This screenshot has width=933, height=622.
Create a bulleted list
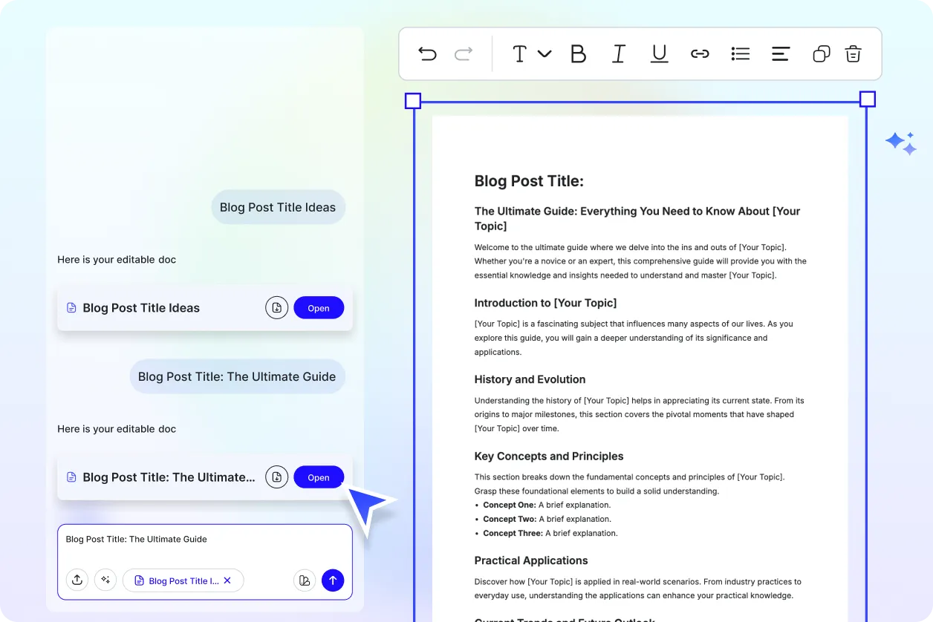(740, 53)
